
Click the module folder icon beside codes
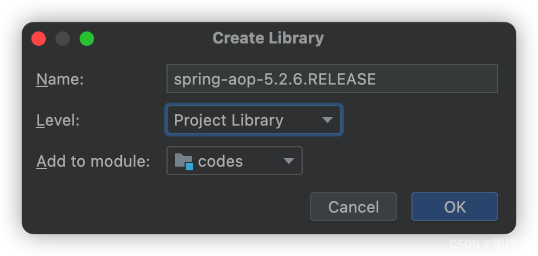click(x=184, y=161)
